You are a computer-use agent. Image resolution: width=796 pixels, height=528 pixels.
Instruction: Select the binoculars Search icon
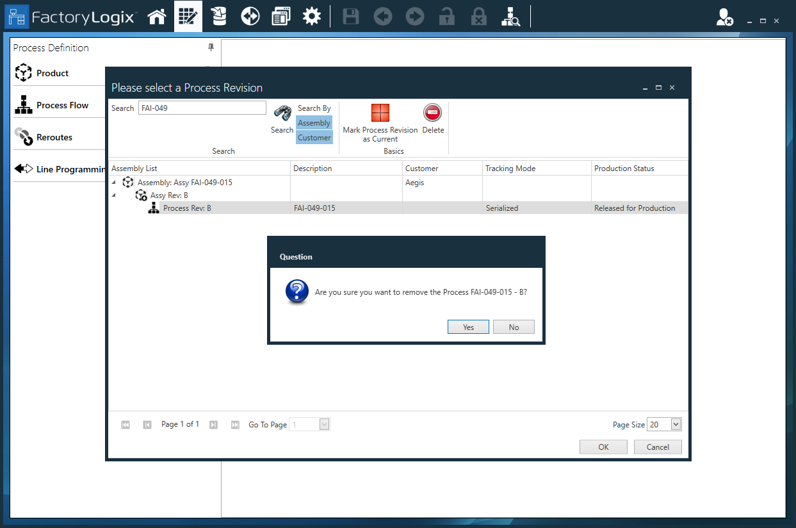(x=282, y=113)
